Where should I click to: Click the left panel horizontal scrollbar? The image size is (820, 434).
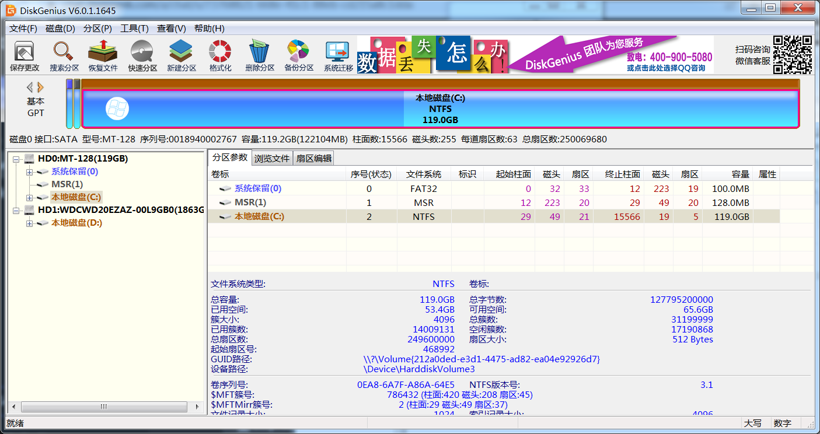[x=103, y=407]
